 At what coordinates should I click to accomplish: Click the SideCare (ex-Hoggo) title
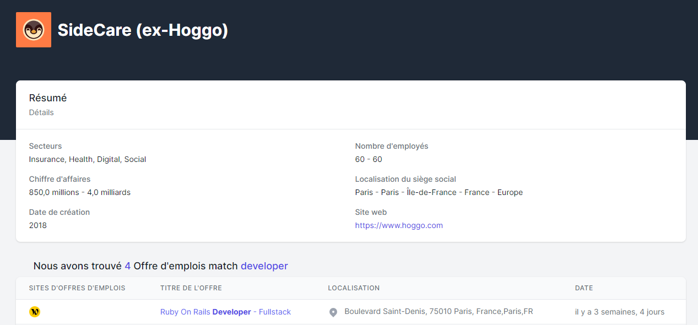(143, 30)
